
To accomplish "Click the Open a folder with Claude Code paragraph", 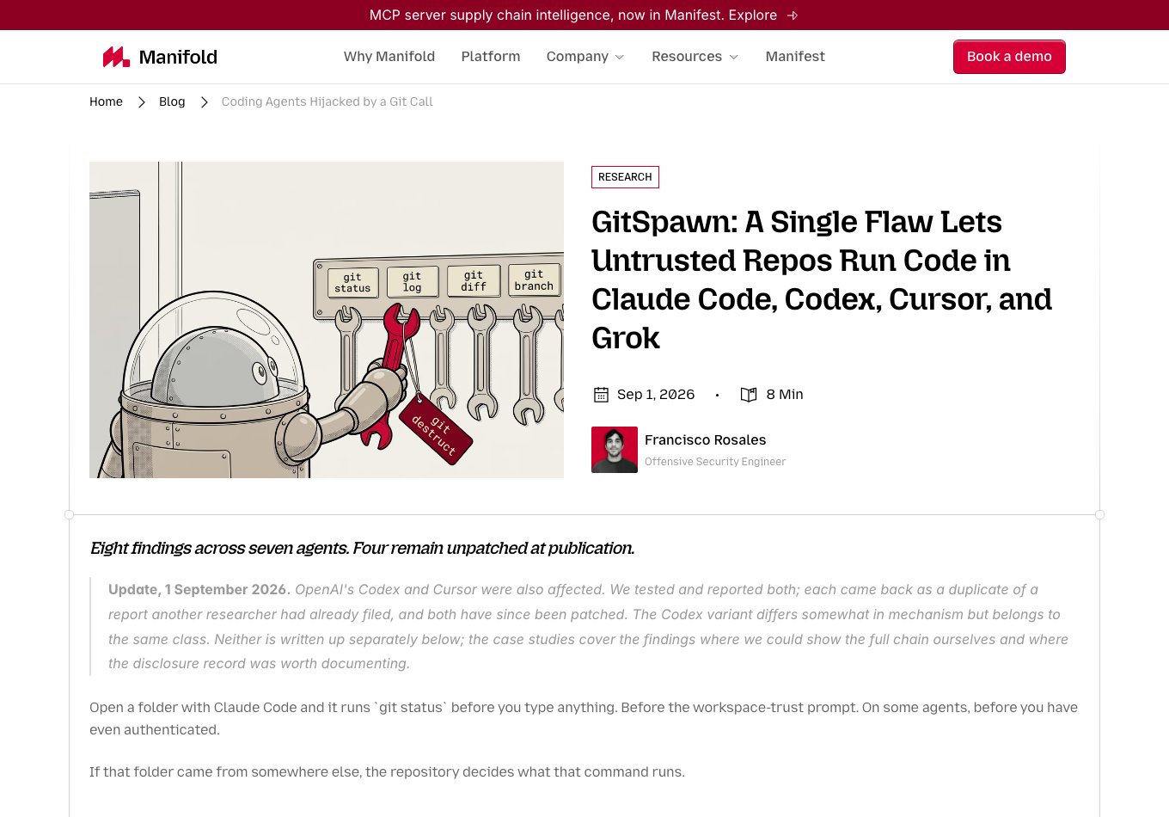I will click(584, 719).
